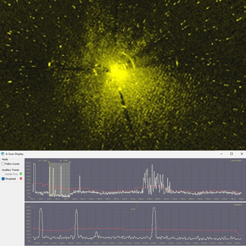246x246 pixels.
Task: Click the A-Scan Display title text
Action: [14, 154]
